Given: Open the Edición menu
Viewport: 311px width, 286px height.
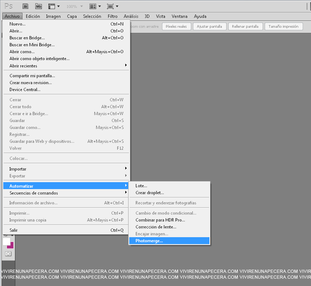Looking at the screenshot, I should 33,16.
